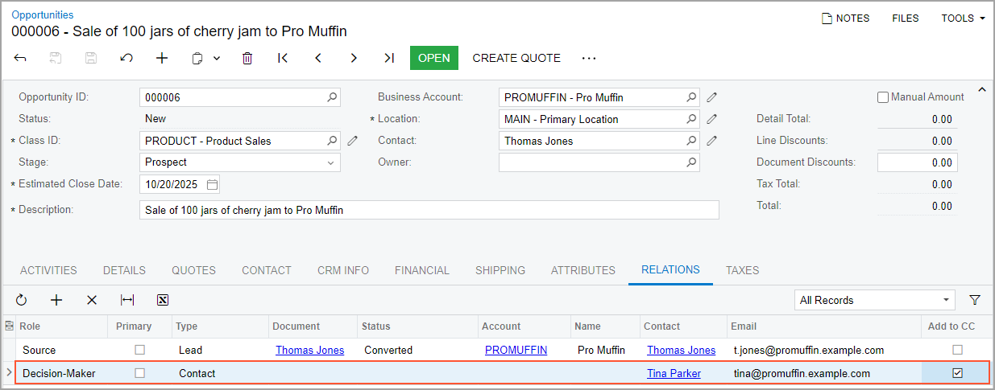Click fit columns width icon

(x=127, y=300)
